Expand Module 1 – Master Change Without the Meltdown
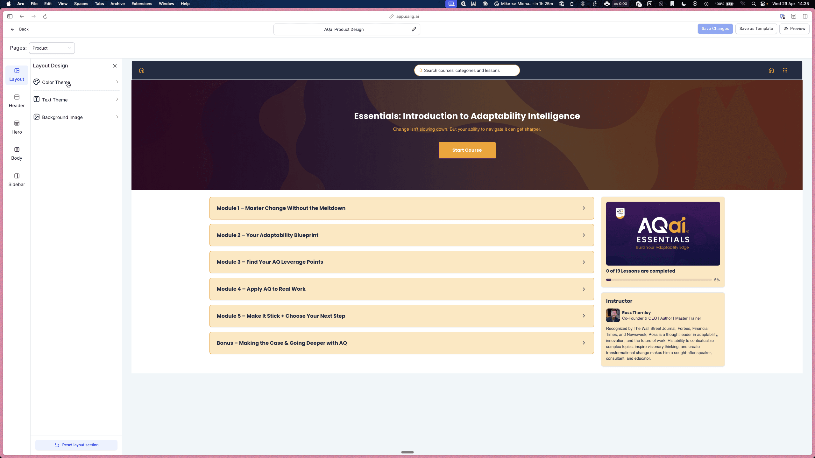The image size is (815, 458). 401,208
